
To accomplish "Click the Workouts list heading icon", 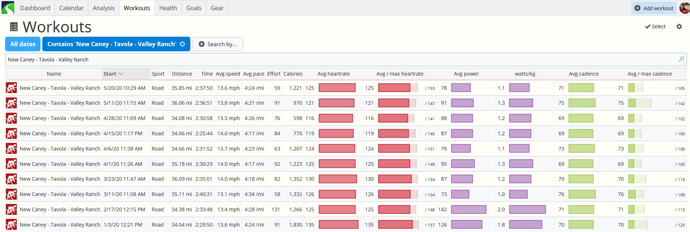I will [x=14, y=27].
